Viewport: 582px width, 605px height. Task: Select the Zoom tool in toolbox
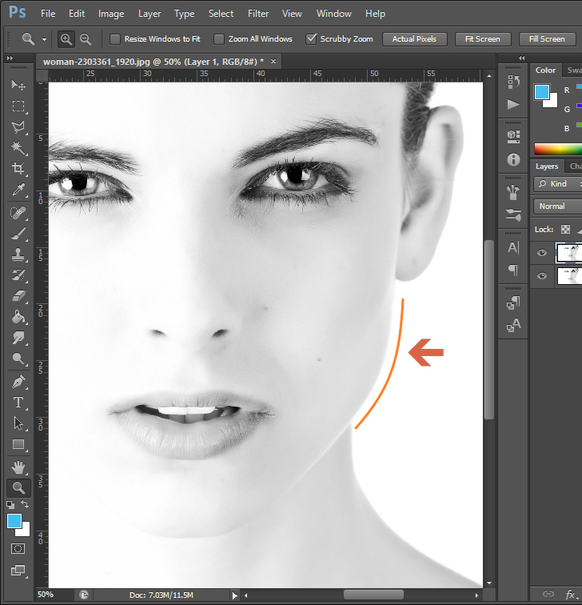tap(18, 488)
